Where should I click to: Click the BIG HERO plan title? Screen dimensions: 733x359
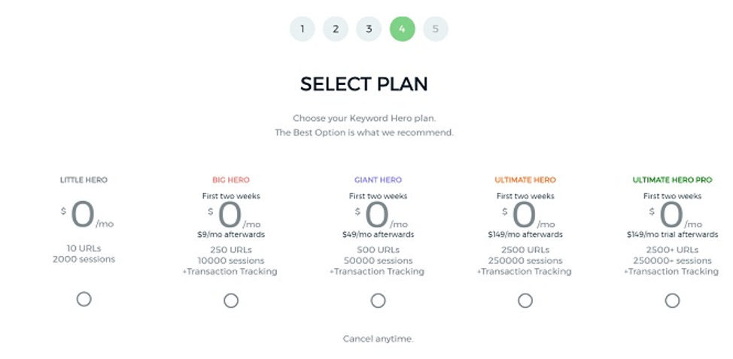click(231, 180)
